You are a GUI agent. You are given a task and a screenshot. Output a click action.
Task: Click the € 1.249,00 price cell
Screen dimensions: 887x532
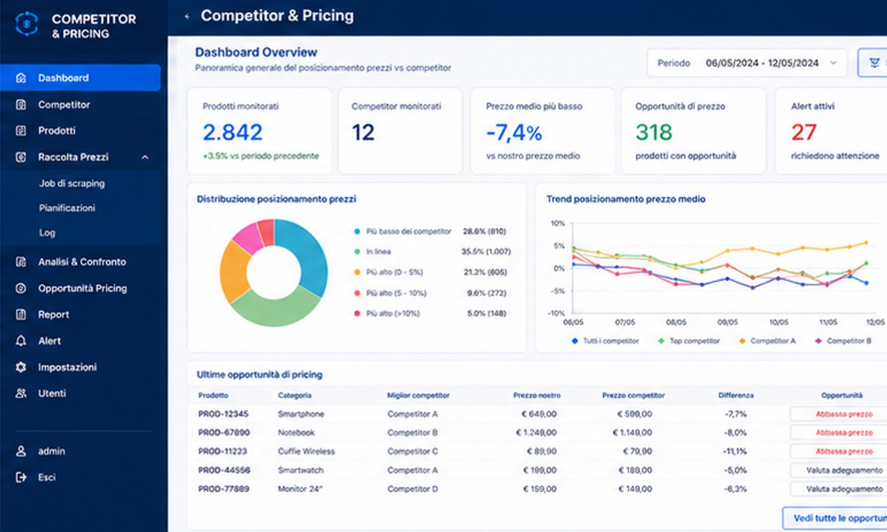tap(536, 433)
